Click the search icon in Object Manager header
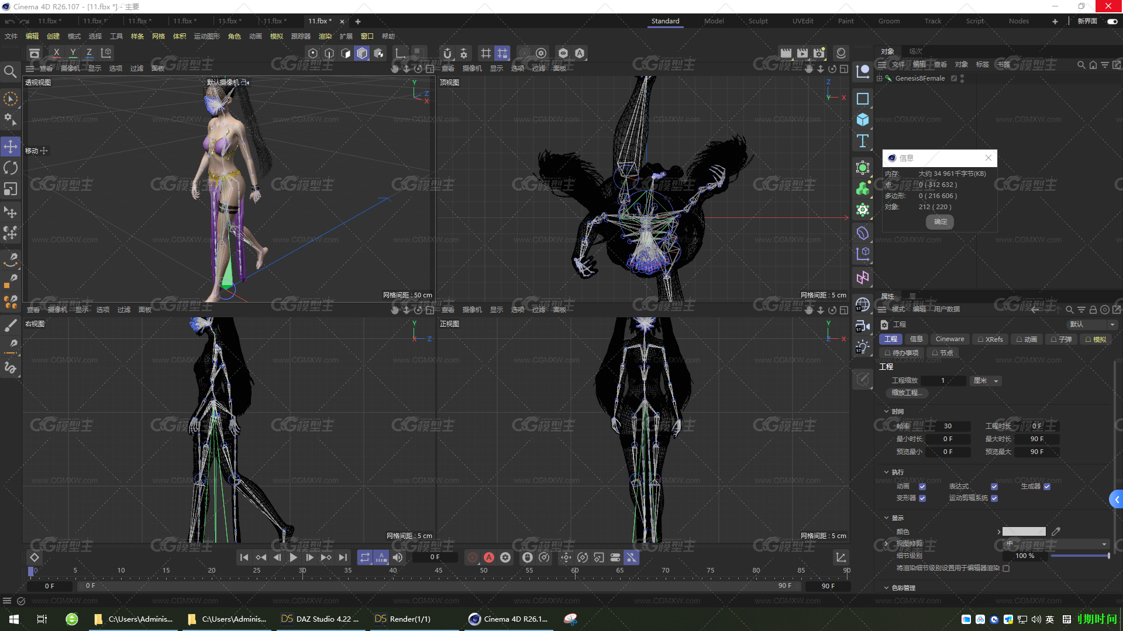1123x631 pixels. (x=1081, y=65)
